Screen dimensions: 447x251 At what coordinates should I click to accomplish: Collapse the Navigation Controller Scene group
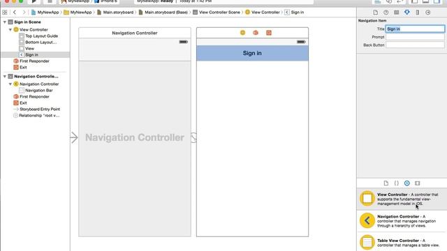click(x=5, y=76)
